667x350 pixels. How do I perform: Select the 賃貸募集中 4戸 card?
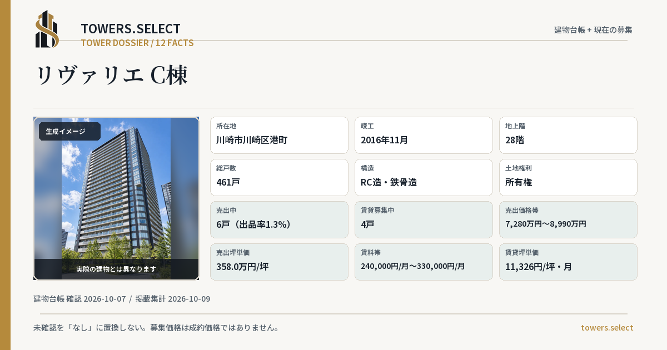coord(424,219)
